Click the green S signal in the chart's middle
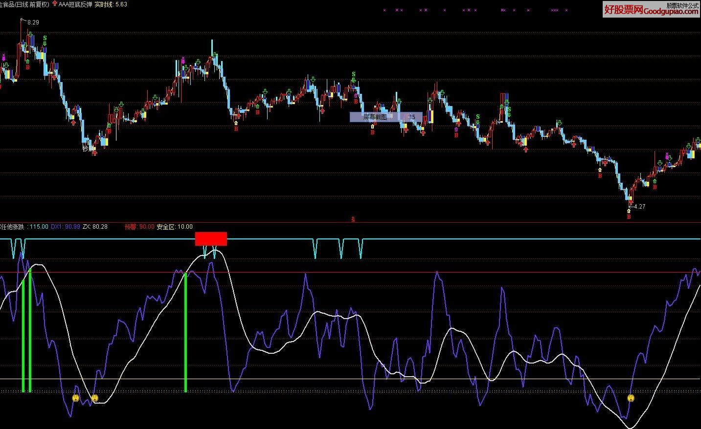The height and width of the screenshot is (429, 701). tap(353, 75)
